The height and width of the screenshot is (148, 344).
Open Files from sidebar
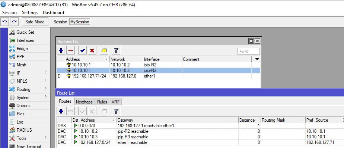[x=29, y=114]
